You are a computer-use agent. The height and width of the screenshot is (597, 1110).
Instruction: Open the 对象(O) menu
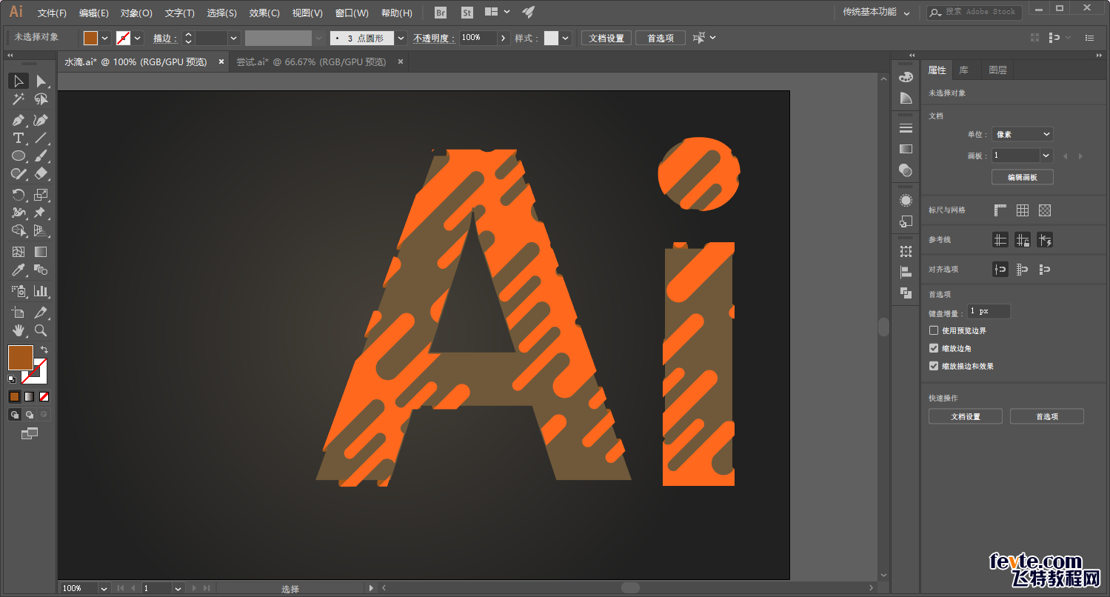point(136,13)
